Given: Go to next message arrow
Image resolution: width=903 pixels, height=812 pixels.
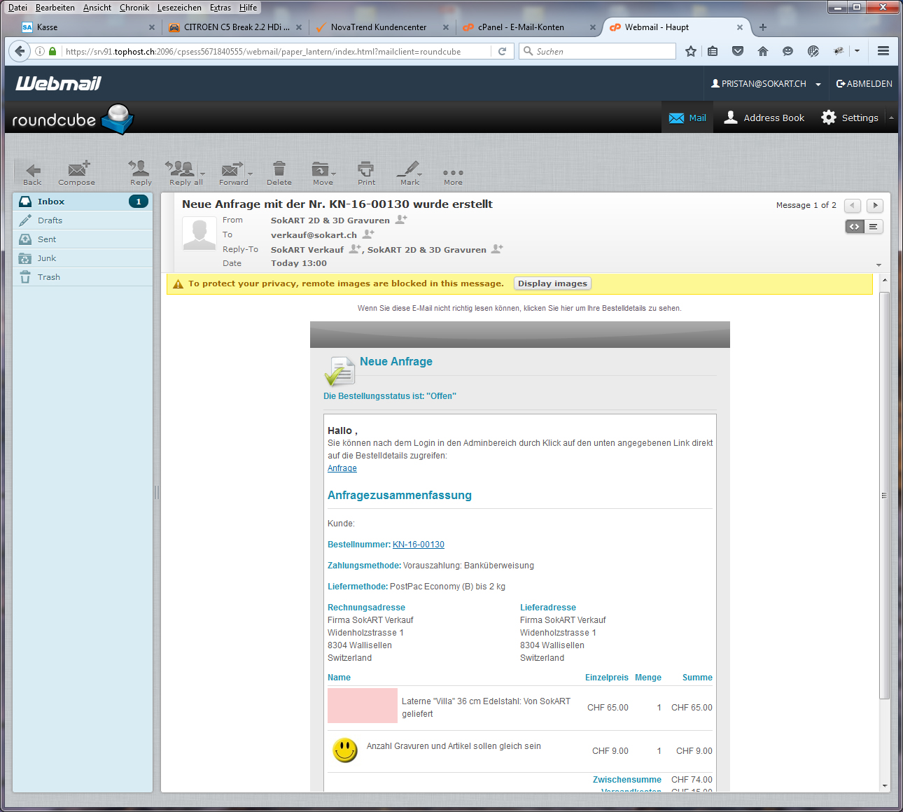Looking at the screenshot, I should (x=875, y=205).
